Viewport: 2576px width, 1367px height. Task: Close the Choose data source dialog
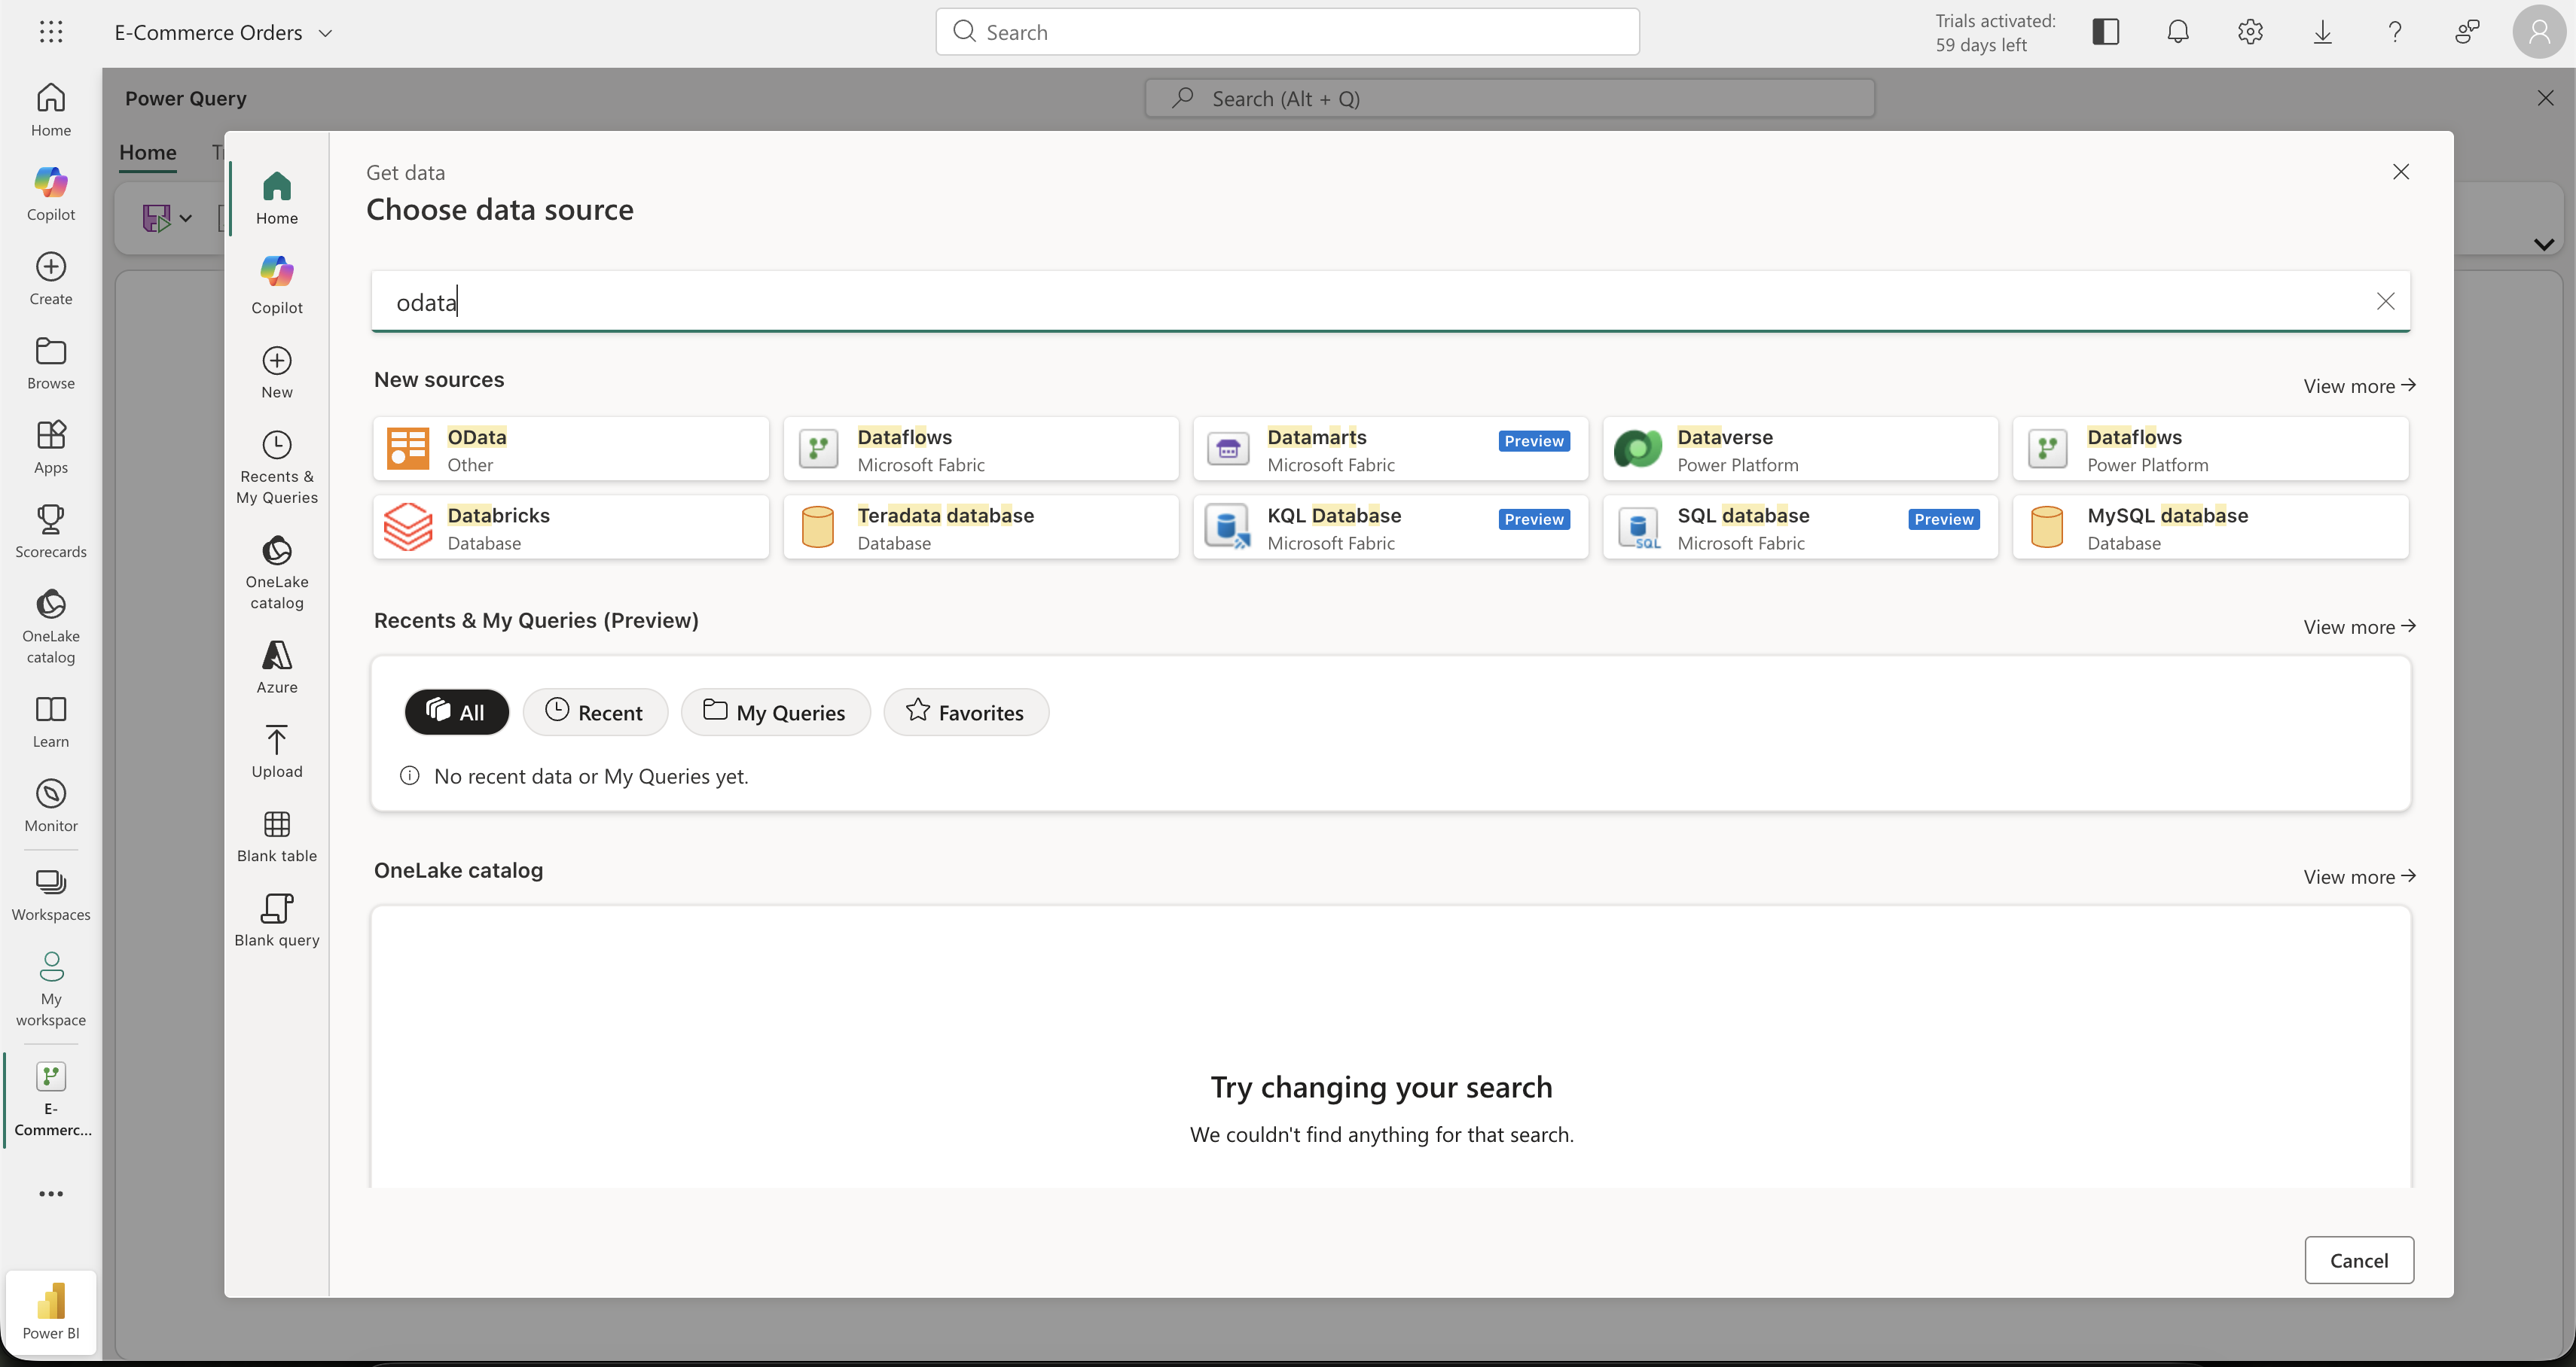(x=2401, y=172)
